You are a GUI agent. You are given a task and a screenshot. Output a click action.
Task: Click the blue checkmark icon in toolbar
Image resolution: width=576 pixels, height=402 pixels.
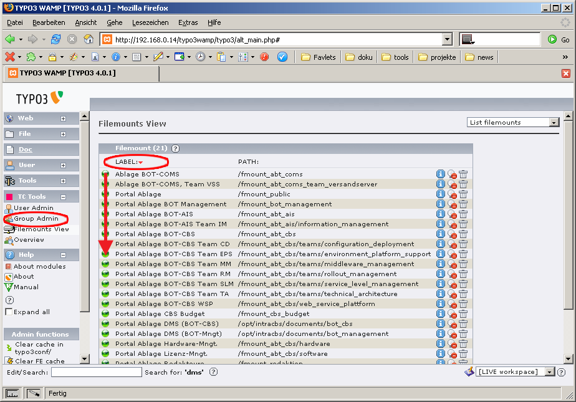tap(282, 57)
